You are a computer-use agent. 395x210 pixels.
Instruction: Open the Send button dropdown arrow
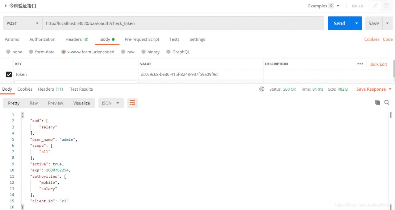(357, 23)
